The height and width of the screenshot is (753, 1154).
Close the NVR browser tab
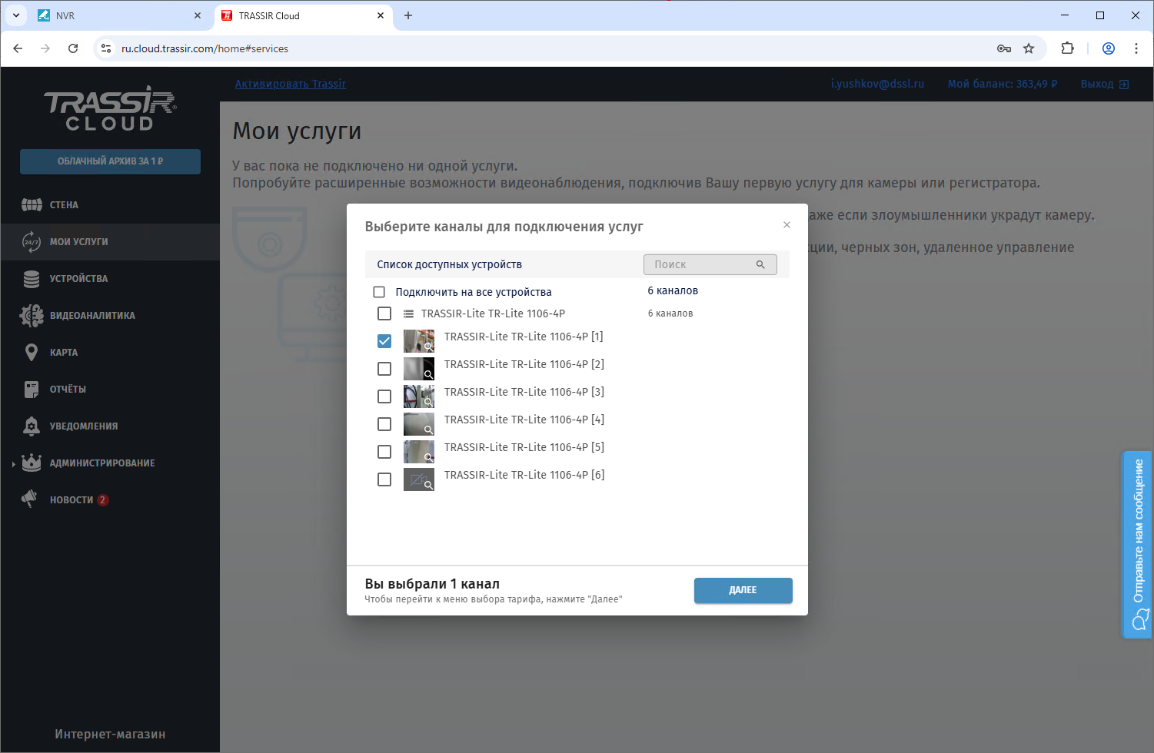pyautogui.click(x=198, y=15)
